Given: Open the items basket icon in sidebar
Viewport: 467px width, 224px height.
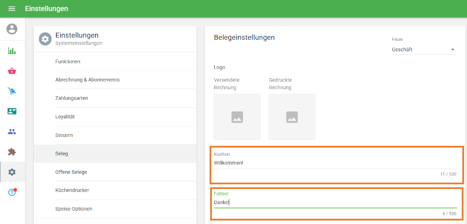Looking at the screenshot, I should (12, 71).
